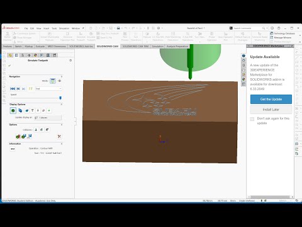Click the Get the Update button
This screenshot has height=227, width=302.
271,99
